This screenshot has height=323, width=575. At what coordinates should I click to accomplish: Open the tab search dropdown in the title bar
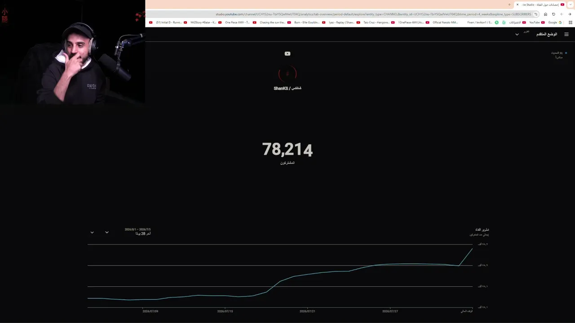571,4
